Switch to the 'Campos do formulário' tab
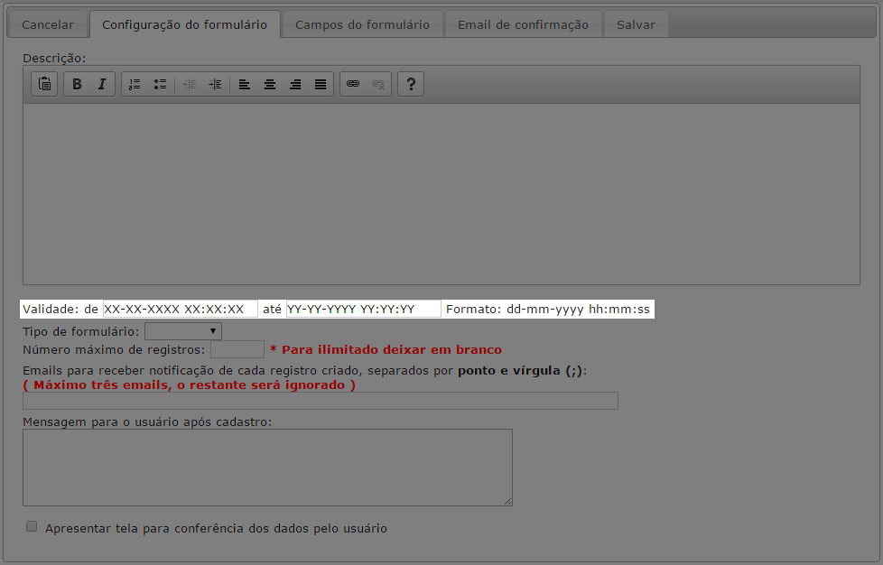 [363, 24]
